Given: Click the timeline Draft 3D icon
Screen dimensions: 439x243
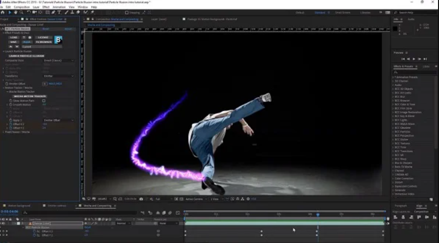Looking at the screenshot, I should 150,213.
